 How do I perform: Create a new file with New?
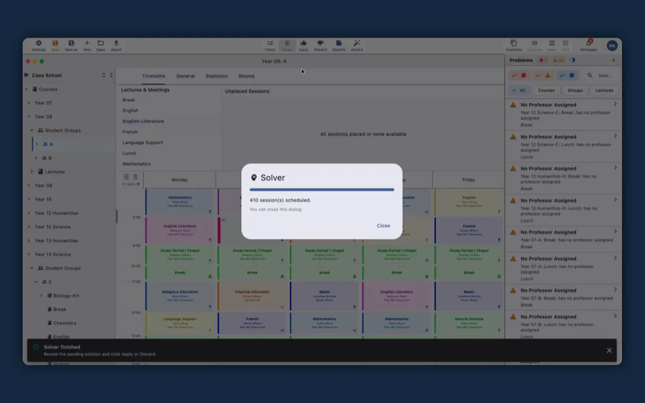pos(87,46)
